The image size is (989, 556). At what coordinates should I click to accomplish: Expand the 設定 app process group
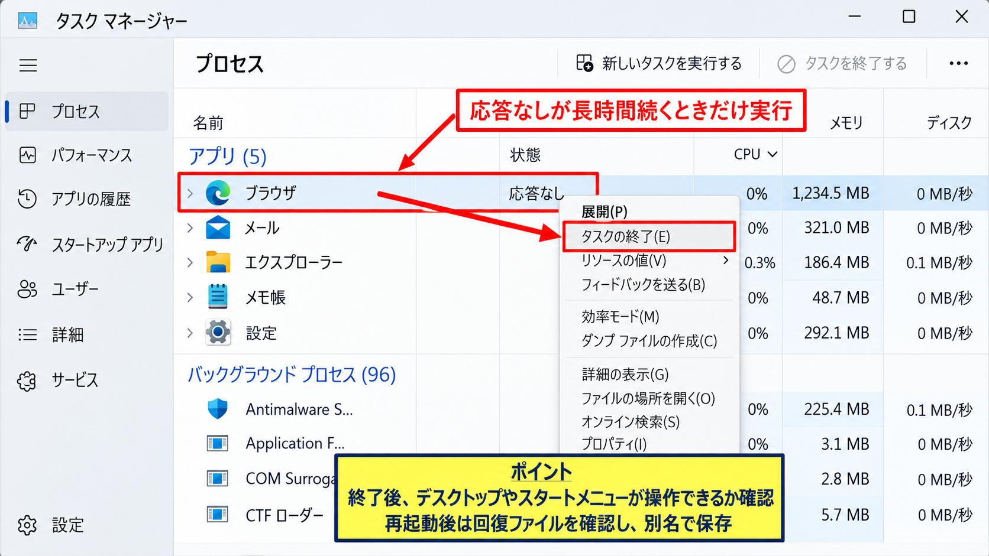pos(190,333)
